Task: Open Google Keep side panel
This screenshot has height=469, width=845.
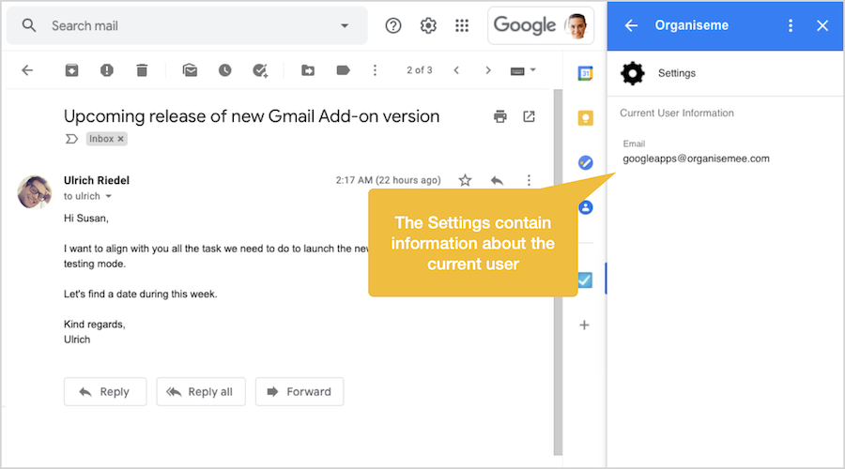Action: (x=585, y=118)
